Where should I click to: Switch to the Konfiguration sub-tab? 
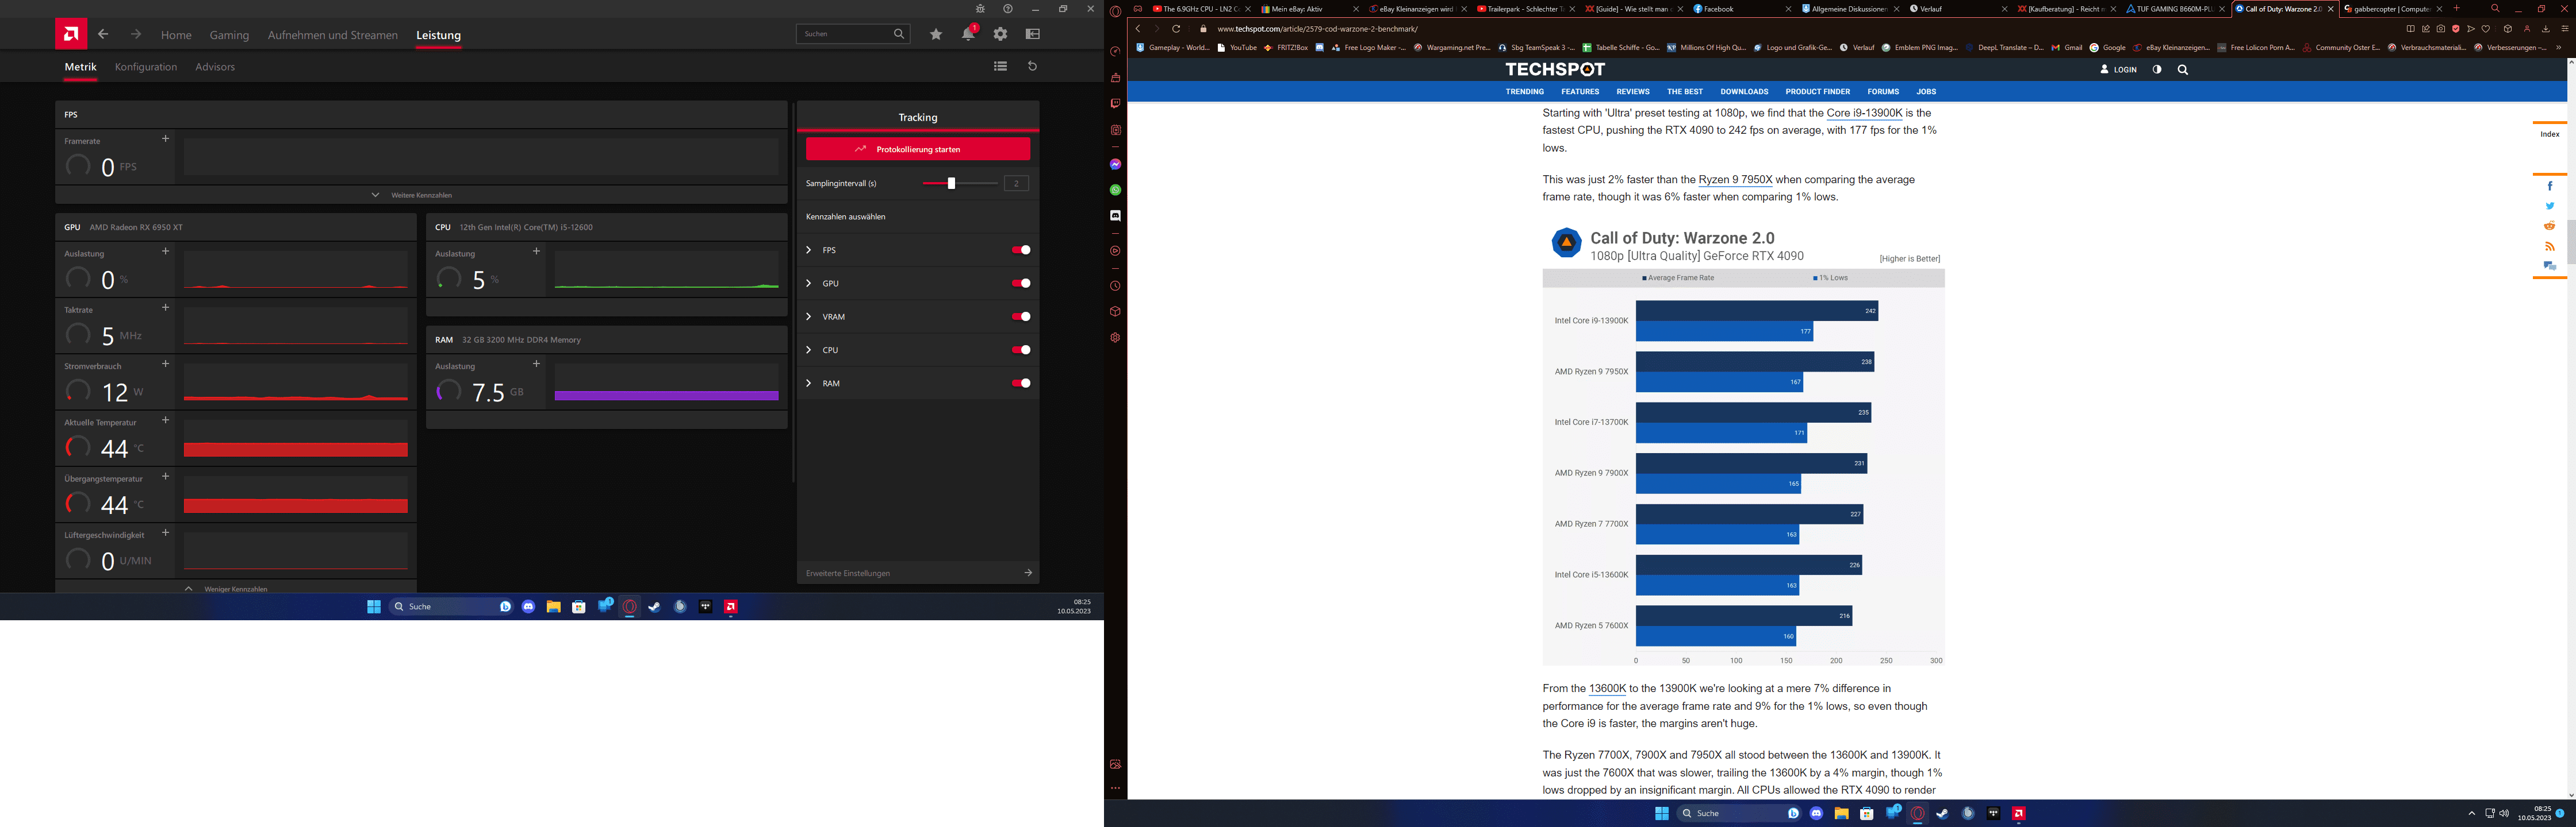coord(146,67)
